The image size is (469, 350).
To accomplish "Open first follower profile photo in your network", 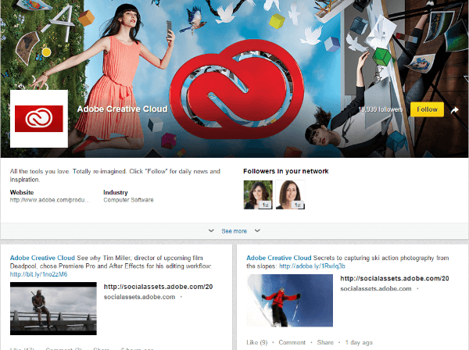I will (x=258, y=195).
